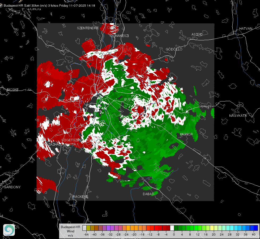Click the SZIGETSZENTMIKLÓS town label
Viewport: 260px width, 239px height.
78,140
